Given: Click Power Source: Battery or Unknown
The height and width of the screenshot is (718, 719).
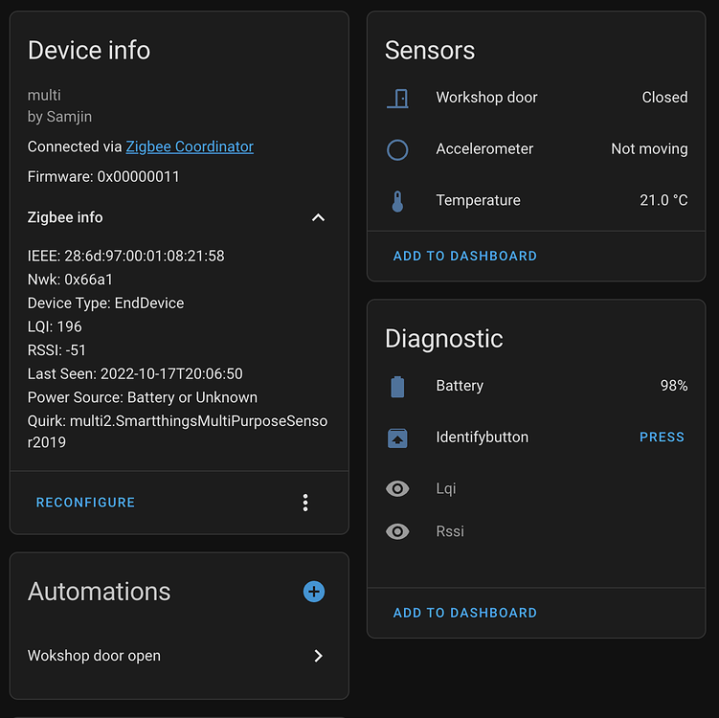Looking at the screenshot, I should point(143,397).
